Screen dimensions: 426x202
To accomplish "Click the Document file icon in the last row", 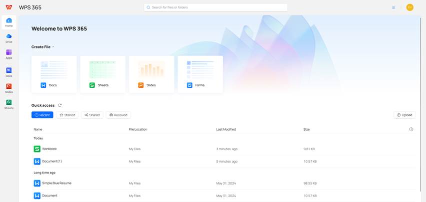I will pos(37,196).
